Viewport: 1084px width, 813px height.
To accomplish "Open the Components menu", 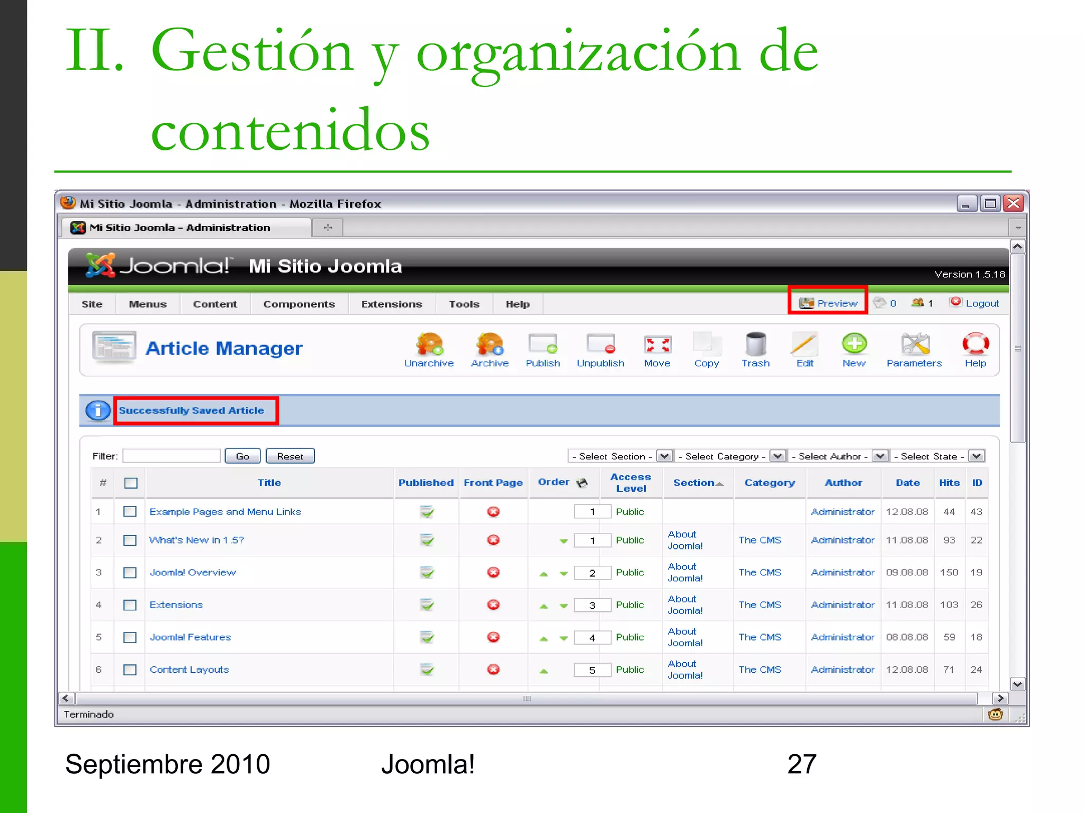I will tap(299, 304).
